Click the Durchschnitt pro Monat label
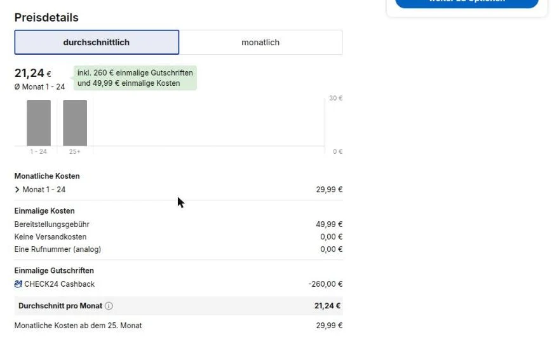 tap(60, 306)
